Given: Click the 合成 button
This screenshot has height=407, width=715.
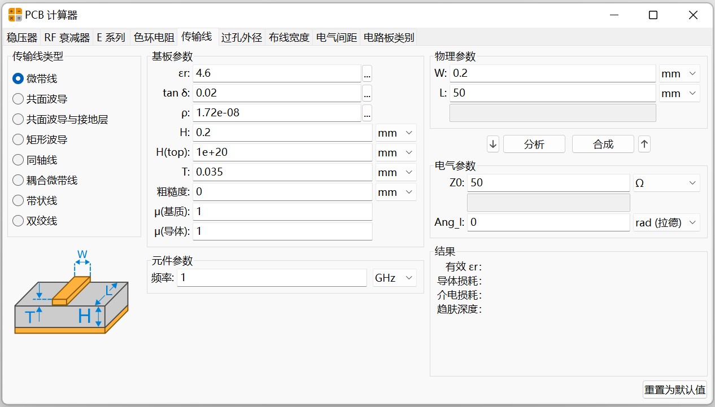Looking at the screenshot, I should coord(603,144).
